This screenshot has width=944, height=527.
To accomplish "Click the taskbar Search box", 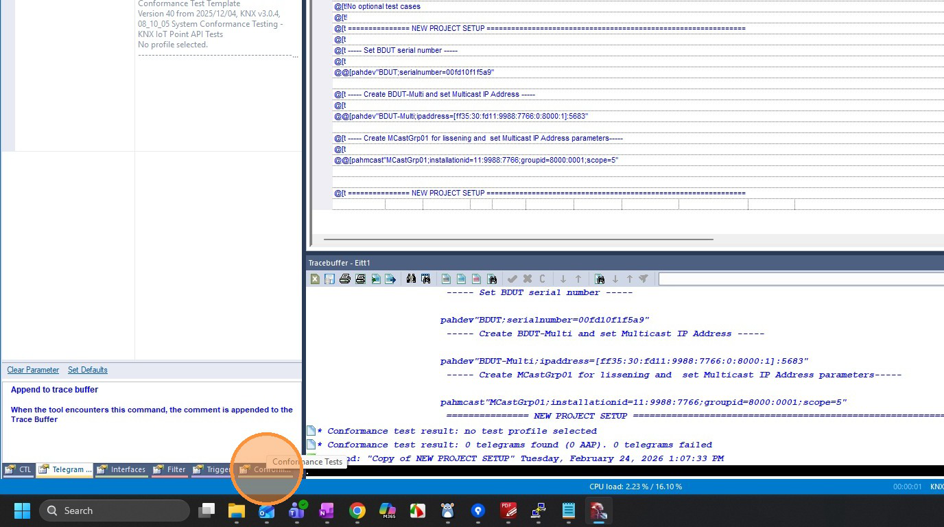I will click(115, 511).
